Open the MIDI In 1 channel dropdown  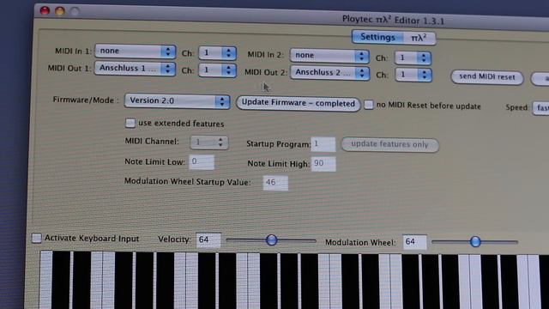217,53
